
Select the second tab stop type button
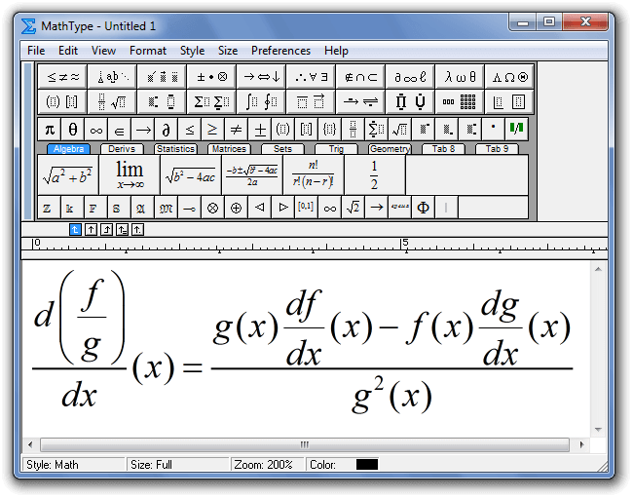(92, 230)
